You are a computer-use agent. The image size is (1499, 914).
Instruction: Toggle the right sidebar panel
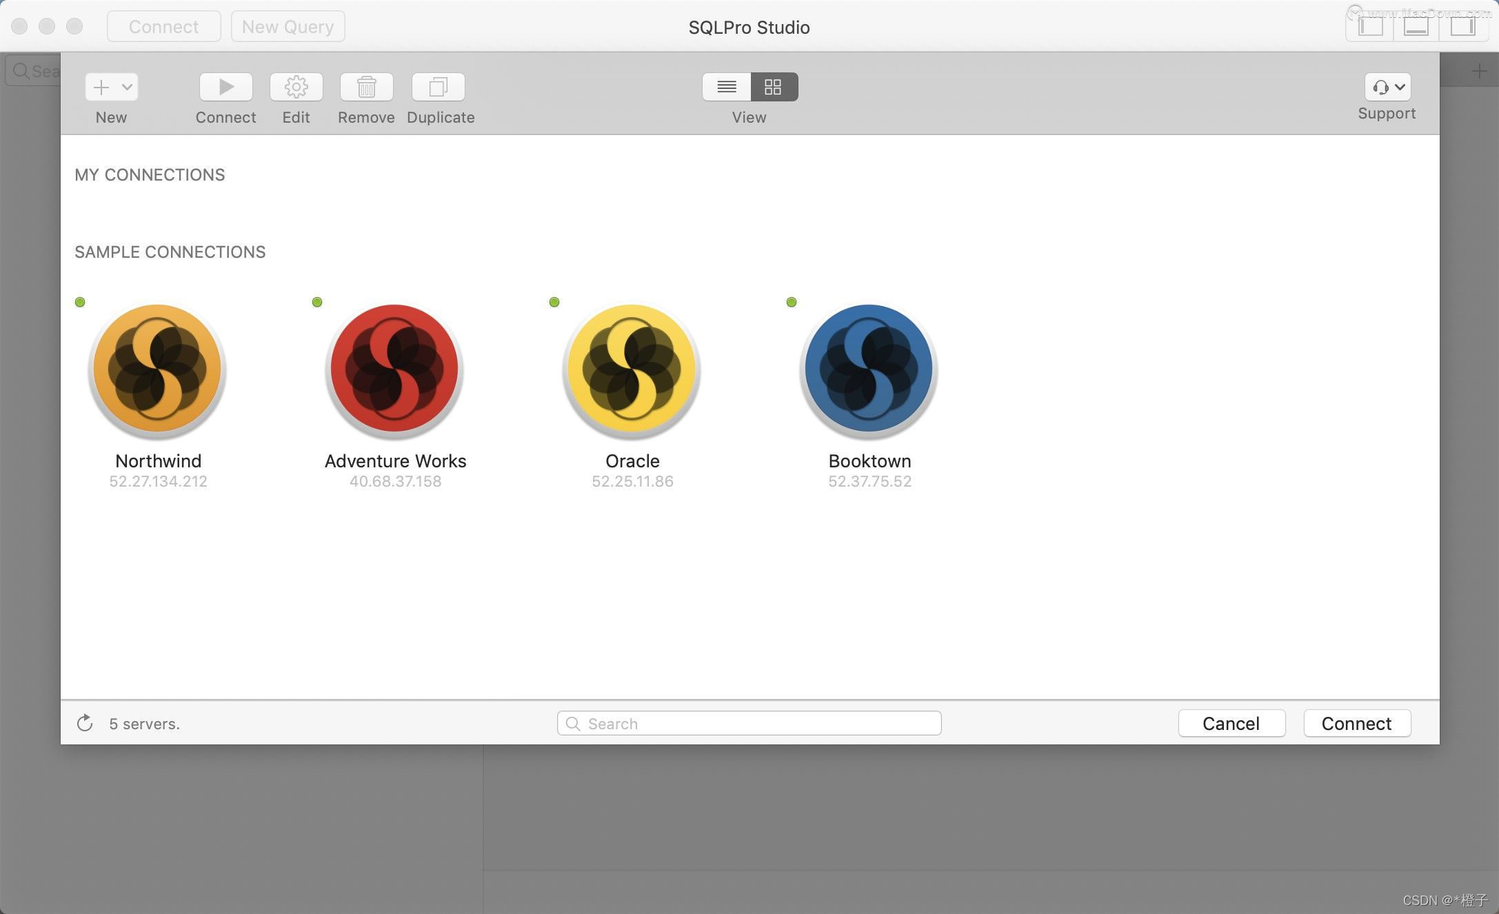coord(1462,27)
